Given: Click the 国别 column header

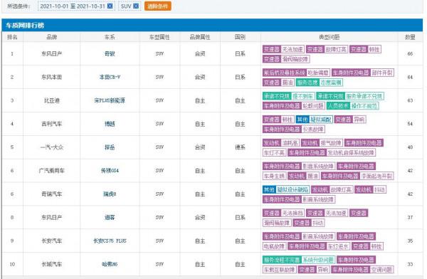Looking at the screenshot, I should pos(241,37).
